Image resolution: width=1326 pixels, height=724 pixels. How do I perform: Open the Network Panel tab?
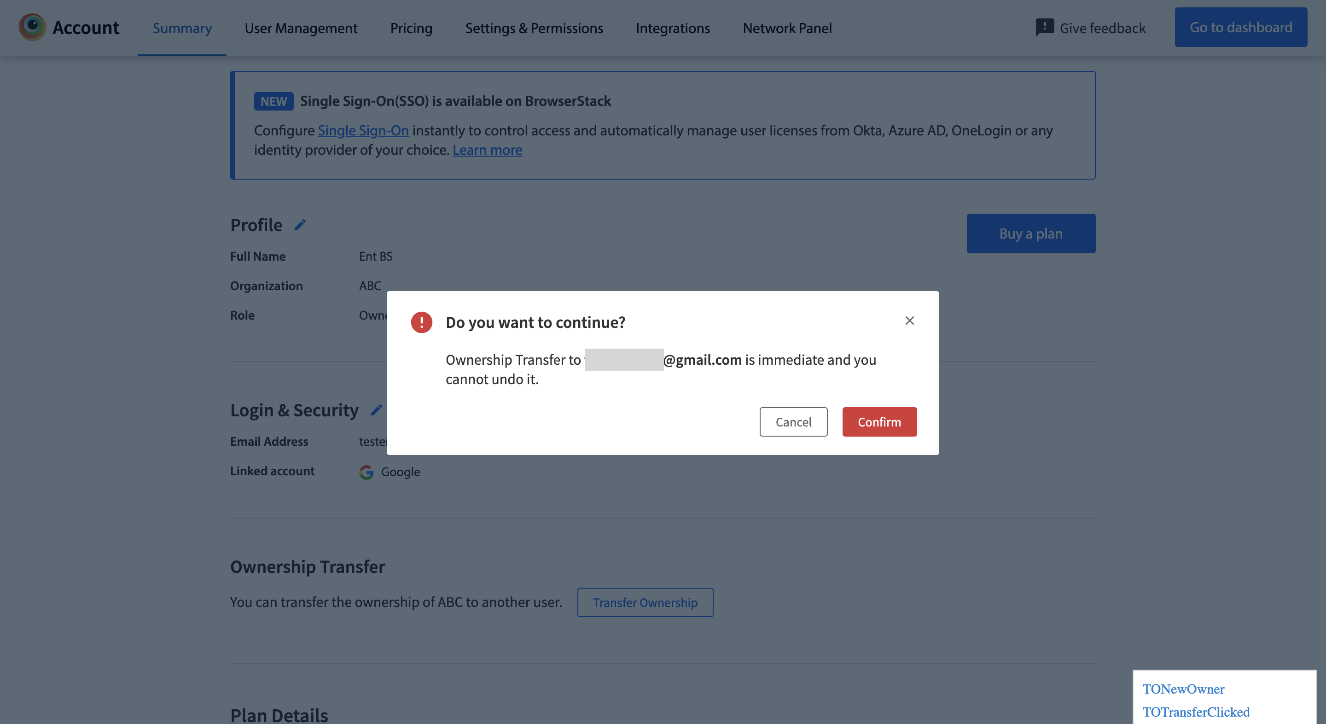click(x=787, y=28)
